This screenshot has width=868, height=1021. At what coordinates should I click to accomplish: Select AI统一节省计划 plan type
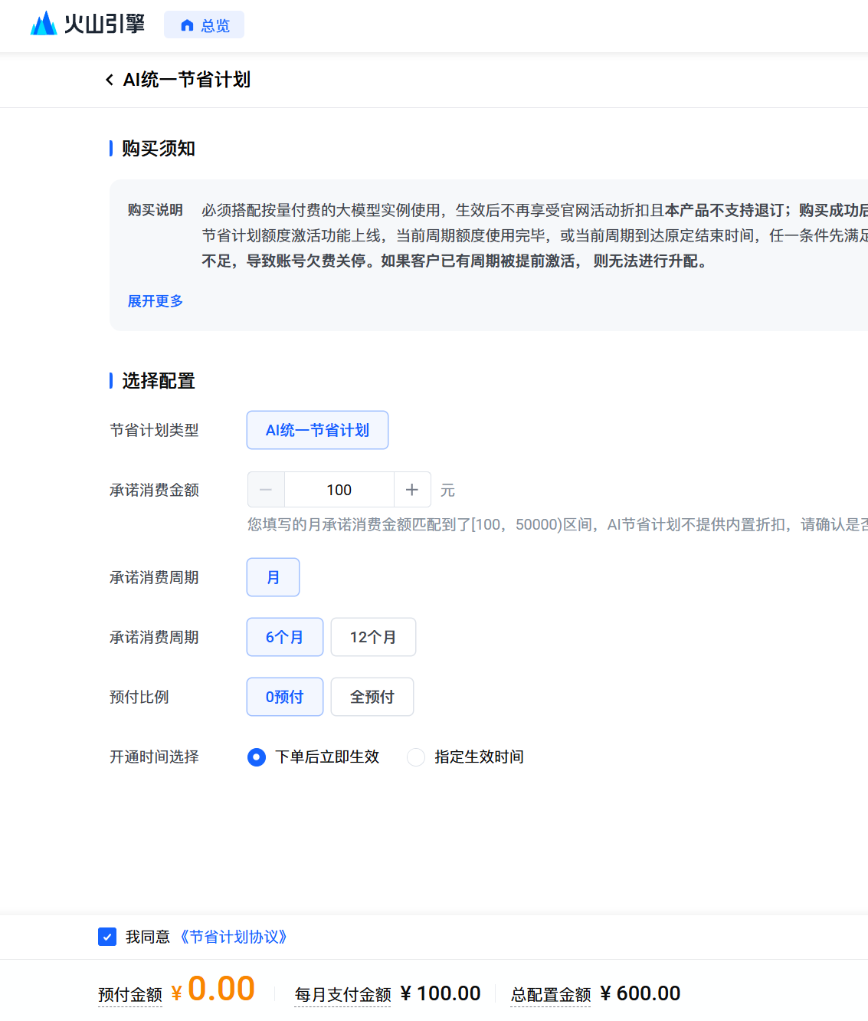pyautogui.click(x=317, y=430)
